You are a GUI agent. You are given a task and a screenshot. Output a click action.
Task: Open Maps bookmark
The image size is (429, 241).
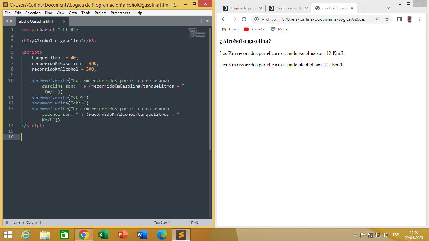[x=279, y=29]
